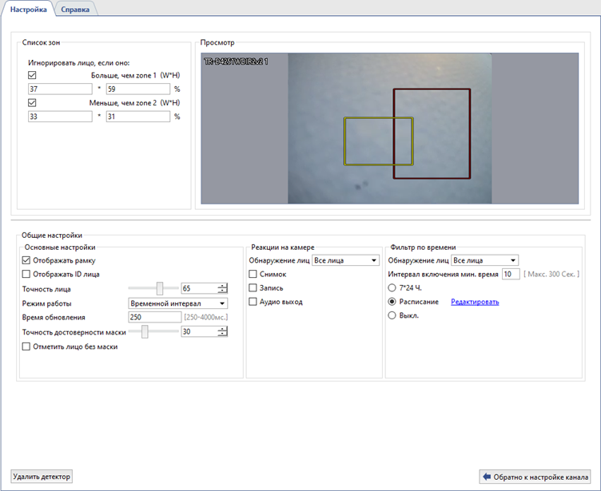Check the Отметить лицо без маски option

27,347
